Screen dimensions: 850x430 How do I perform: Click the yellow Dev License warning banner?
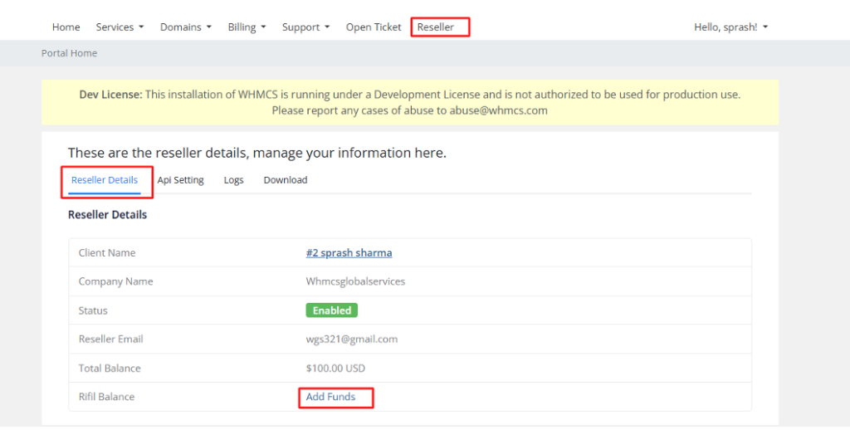pos(410,102)
